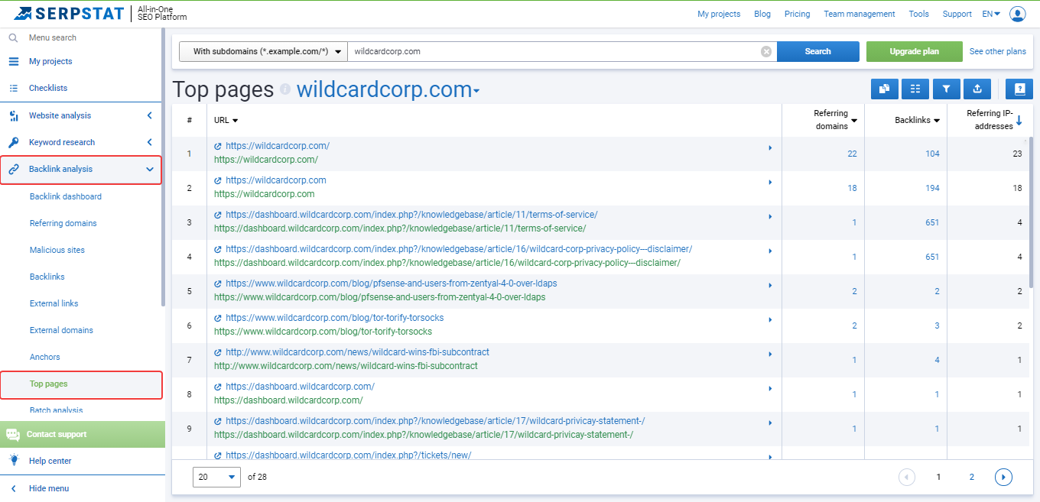Open the column list settings icon

(x=915, y=89)
